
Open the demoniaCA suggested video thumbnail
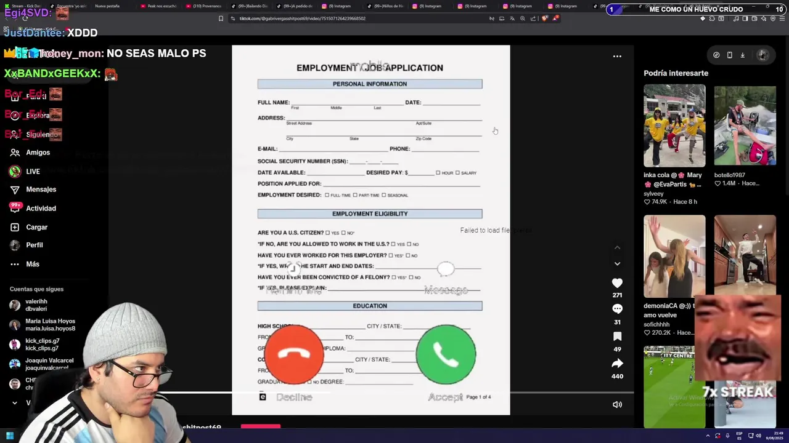coord(674,256)
